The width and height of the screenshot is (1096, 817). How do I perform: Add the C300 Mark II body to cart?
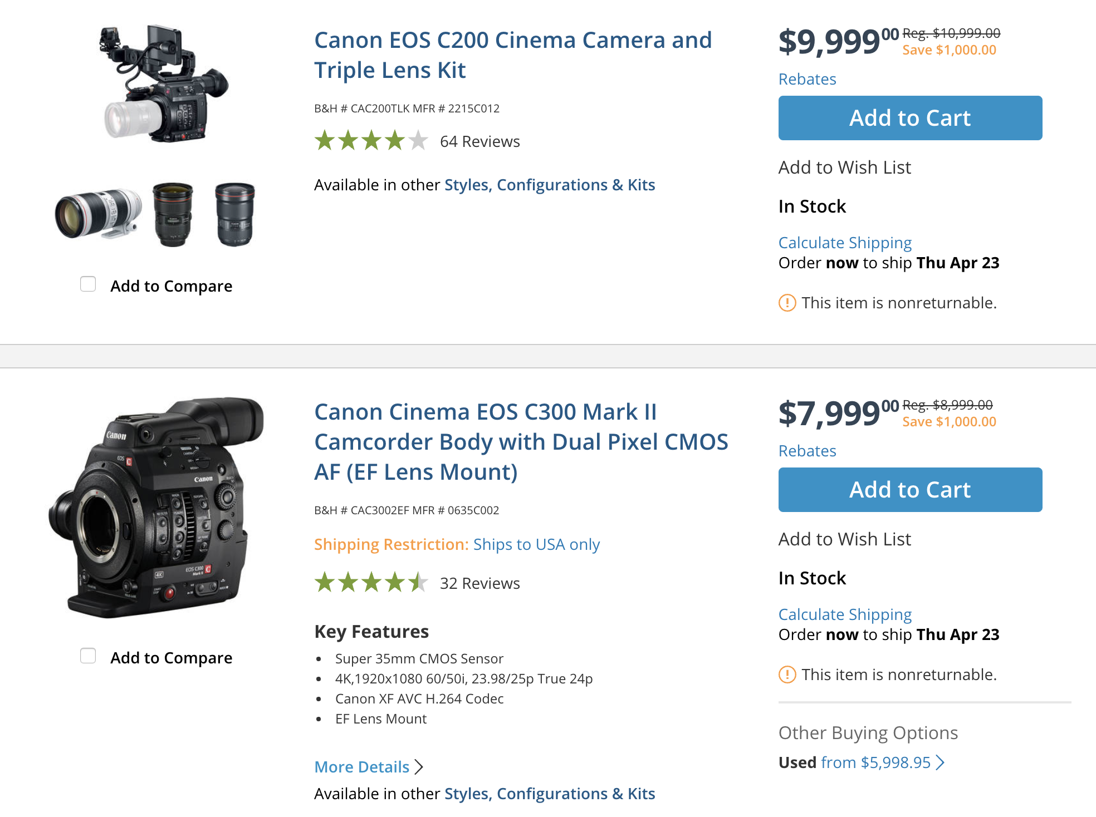click(x=909, y=490)
